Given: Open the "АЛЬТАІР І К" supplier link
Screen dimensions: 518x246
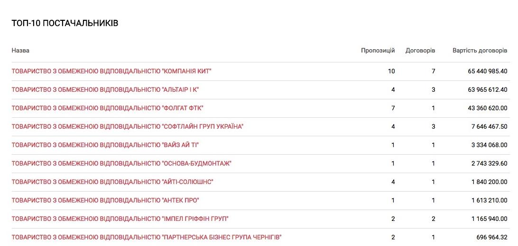Looking at the screenshot, I should [x=105, y=90].
